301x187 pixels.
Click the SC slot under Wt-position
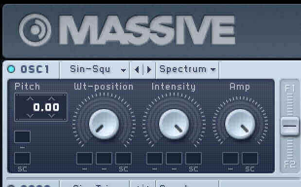[124, 158]
